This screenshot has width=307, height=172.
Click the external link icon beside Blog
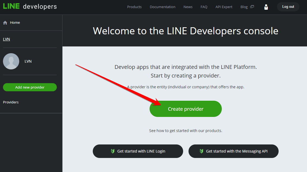coord(252,7)
